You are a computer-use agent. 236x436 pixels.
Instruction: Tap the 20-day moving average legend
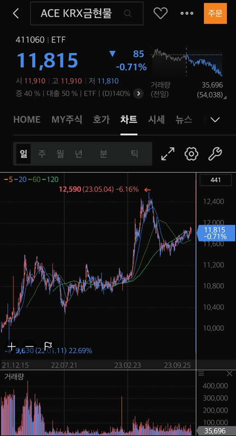20,180
